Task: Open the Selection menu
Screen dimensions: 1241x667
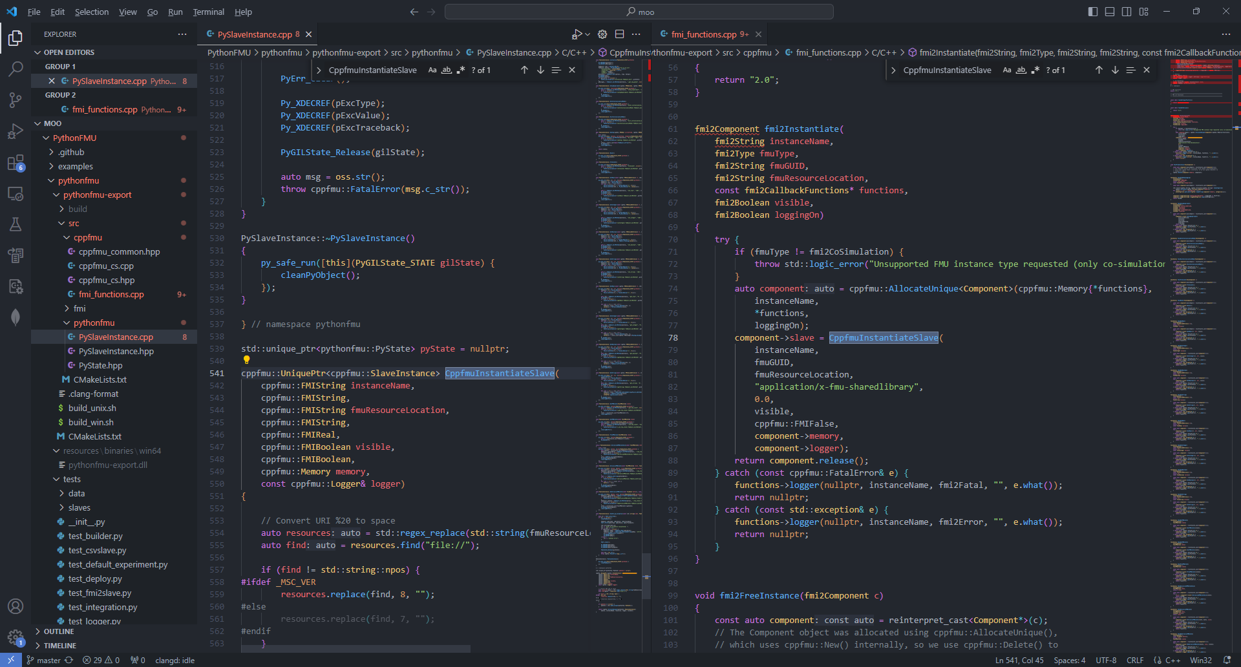Action: click(92, 12)
